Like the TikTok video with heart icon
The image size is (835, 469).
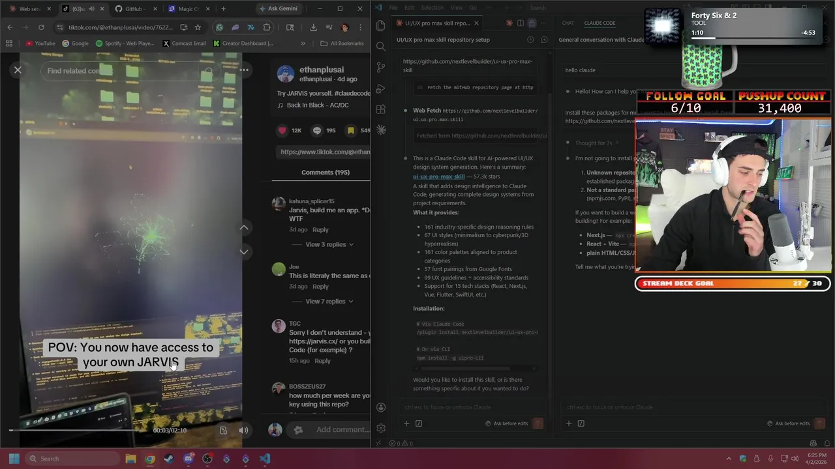click(282, 130)
